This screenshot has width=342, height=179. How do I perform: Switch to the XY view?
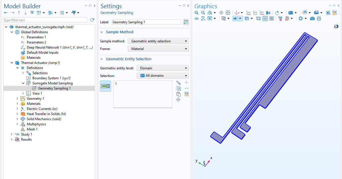249,13
